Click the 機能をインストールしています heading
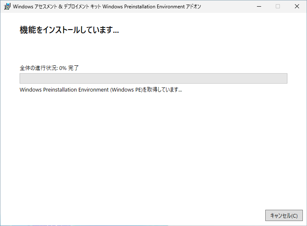The height and width of the screenshot is (226, 307). click(69, 30)
